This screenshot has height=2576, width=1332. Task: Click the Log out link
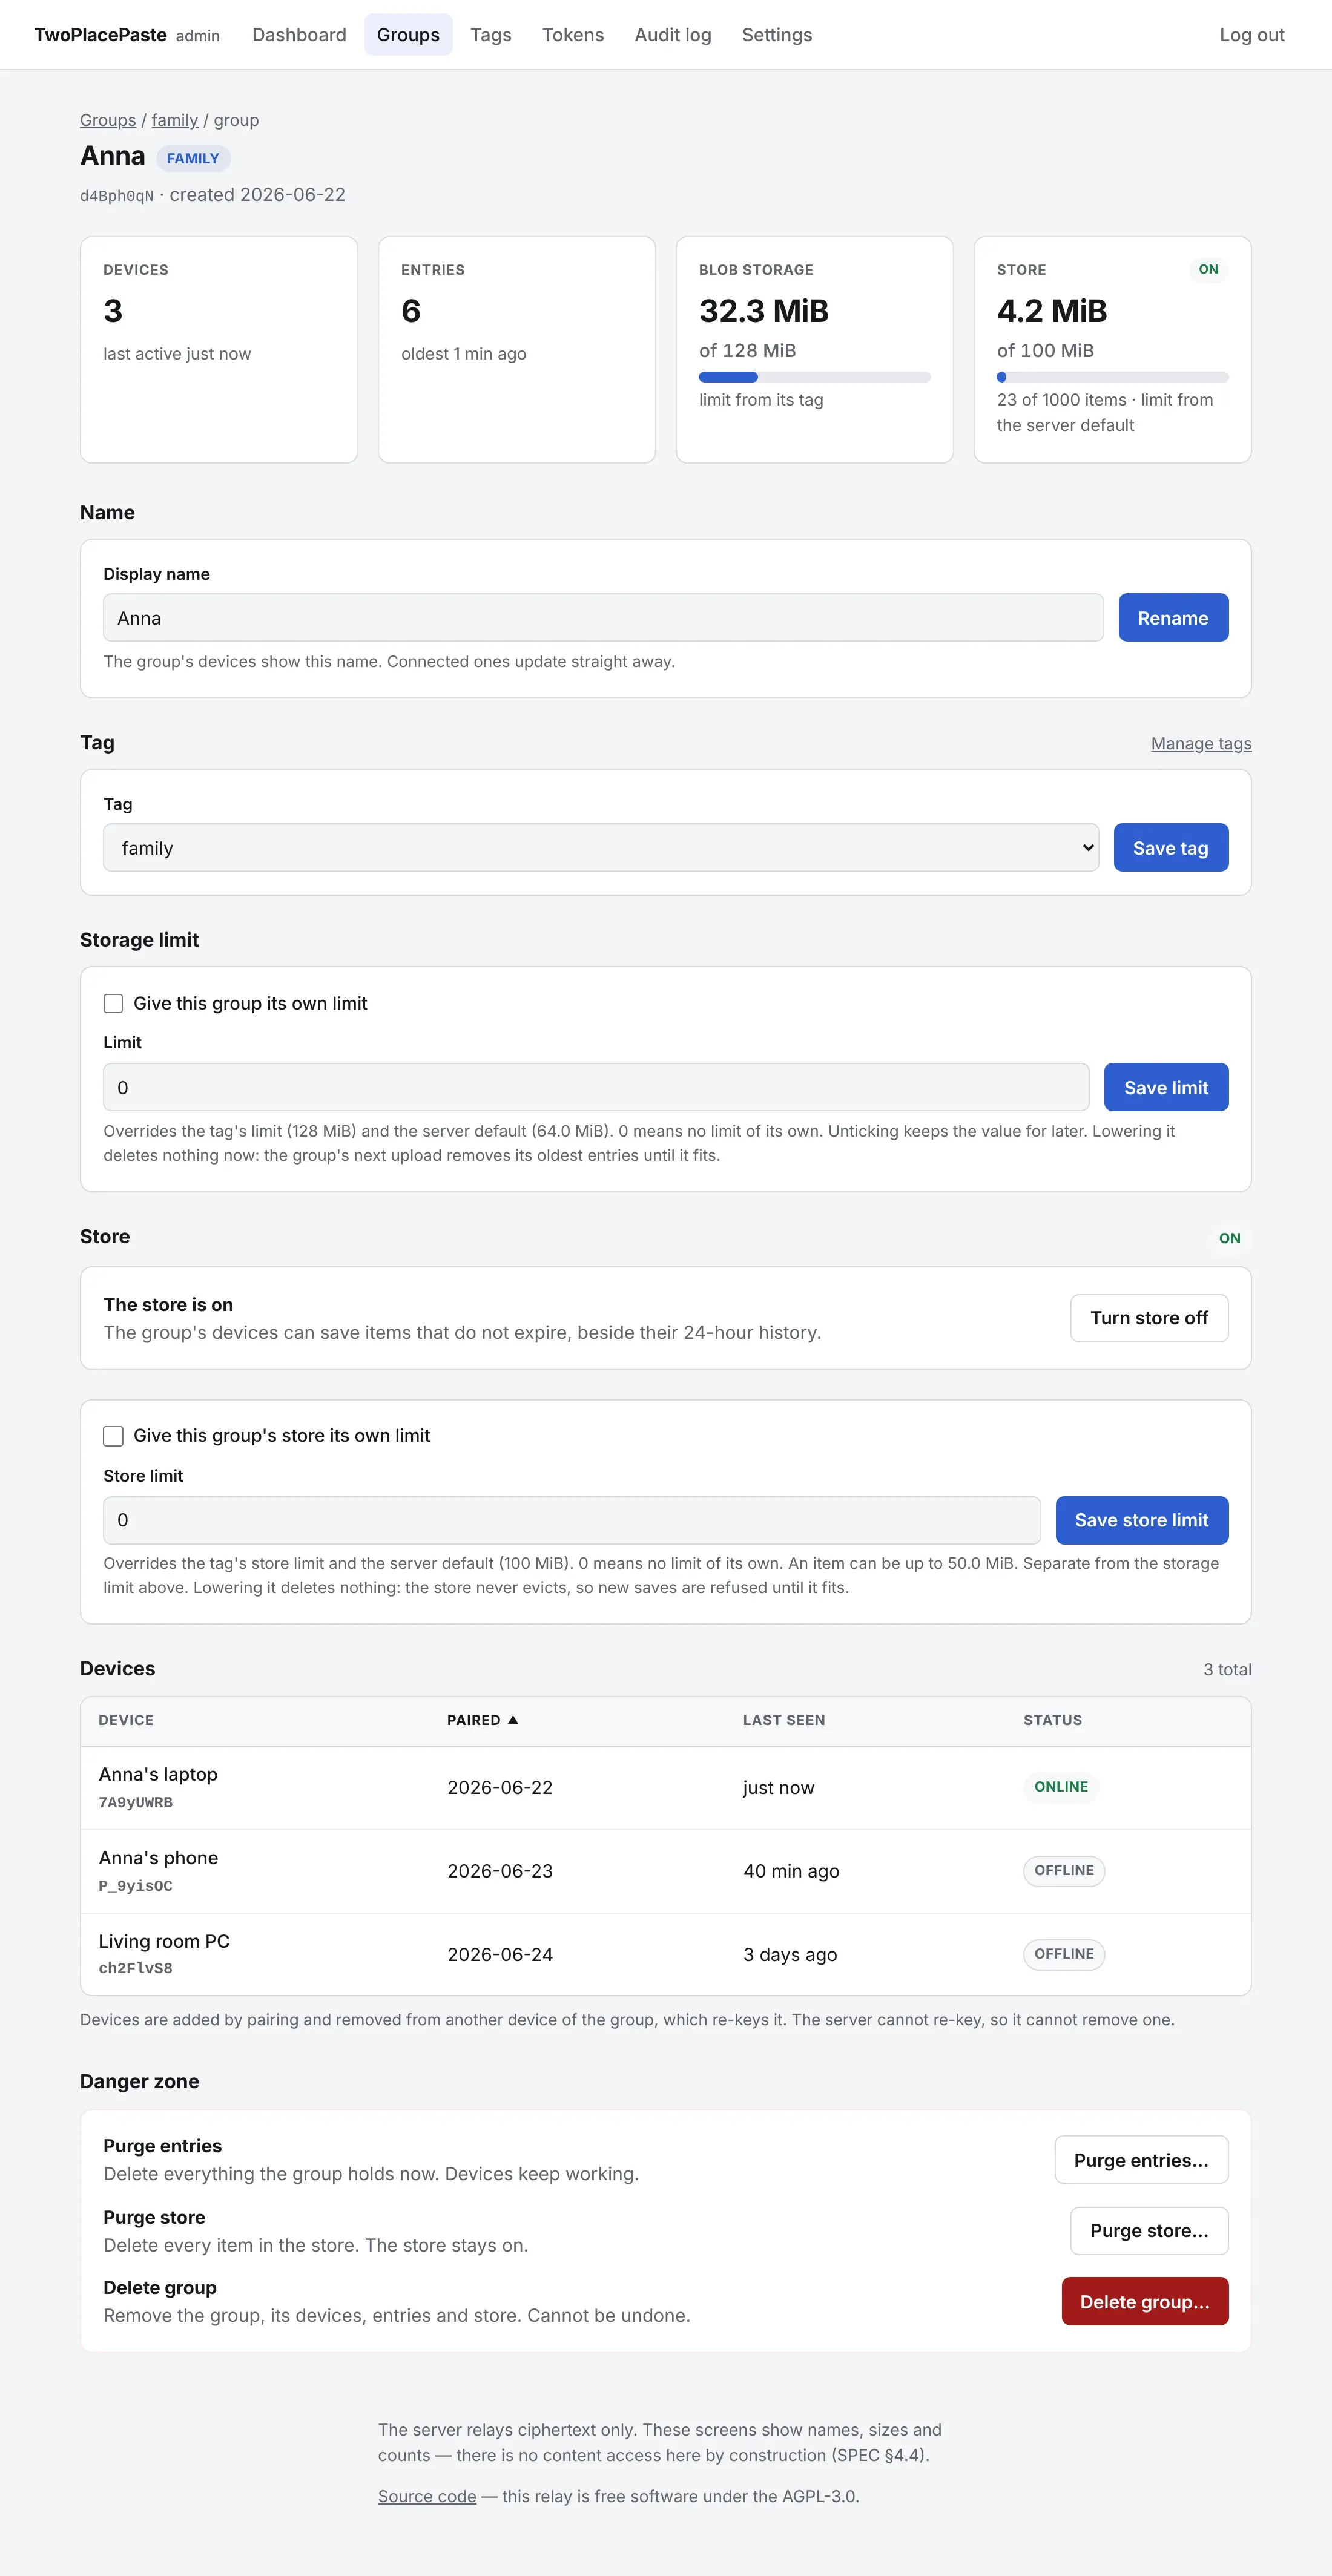pyautogui.click(x=1252, y=35)
